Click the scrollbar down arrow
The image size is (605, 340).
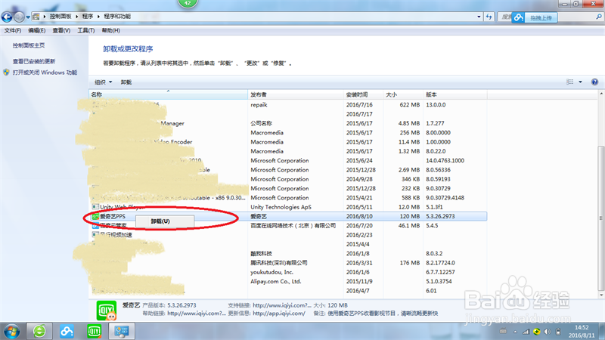(600, 295)
